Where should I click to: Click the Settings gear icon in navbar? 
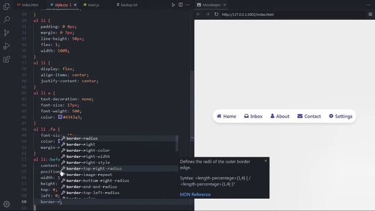(331, 116)
